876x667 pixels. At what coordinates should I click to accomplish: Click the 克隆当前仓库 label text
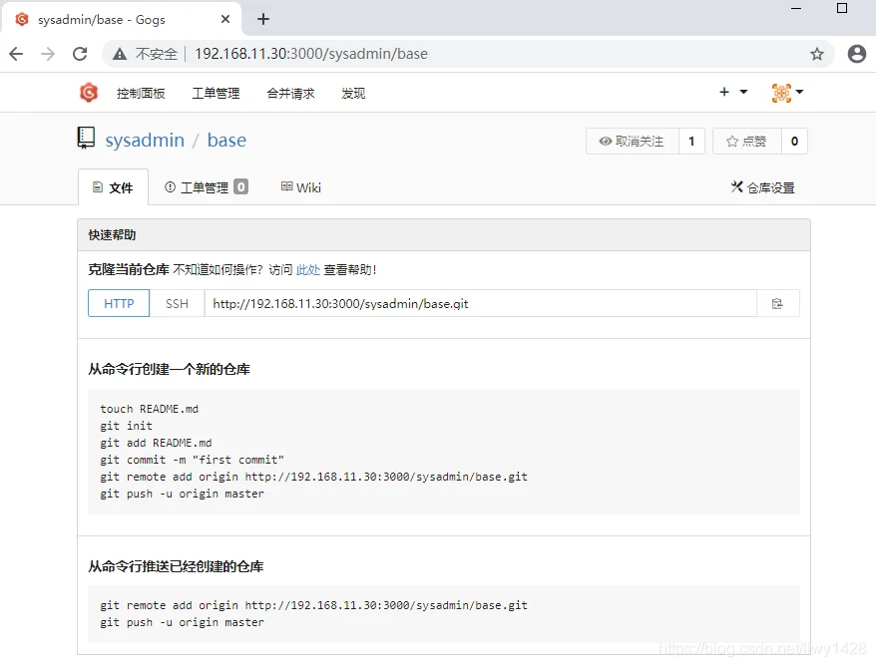pyautogui.click(x=128, y=269)
